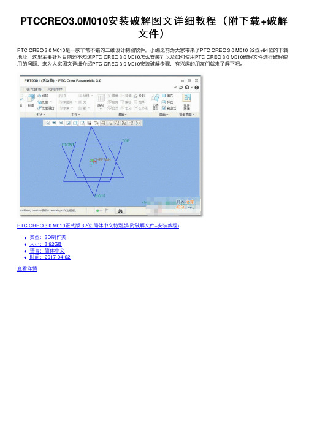Select the CHEETAH coordinate system label
309x437 pixels.
(102, 160)
